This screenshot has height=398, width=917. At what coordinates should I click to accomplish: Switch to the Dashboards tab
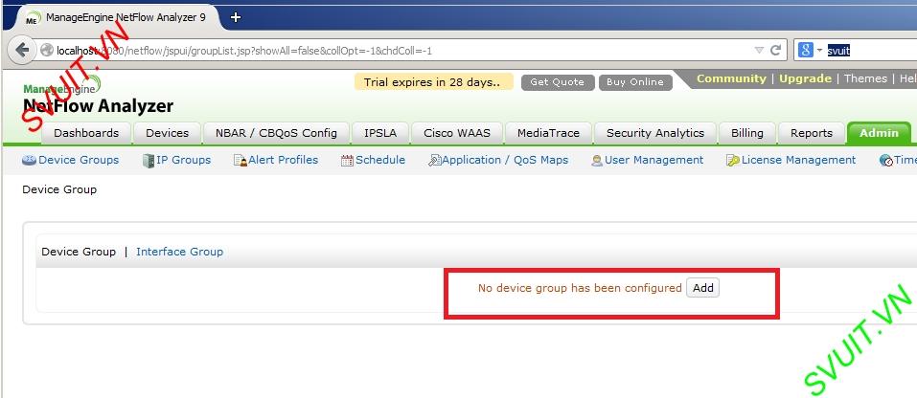[x=86, y=133]
